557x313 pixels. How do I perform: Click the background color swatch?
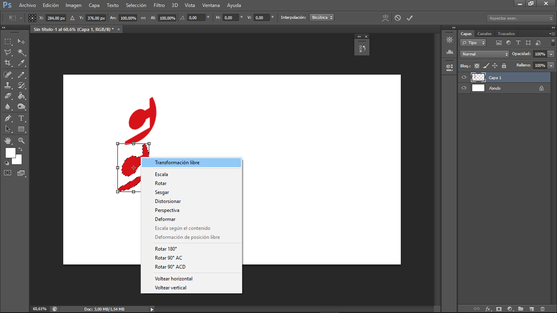pos(18,160)
